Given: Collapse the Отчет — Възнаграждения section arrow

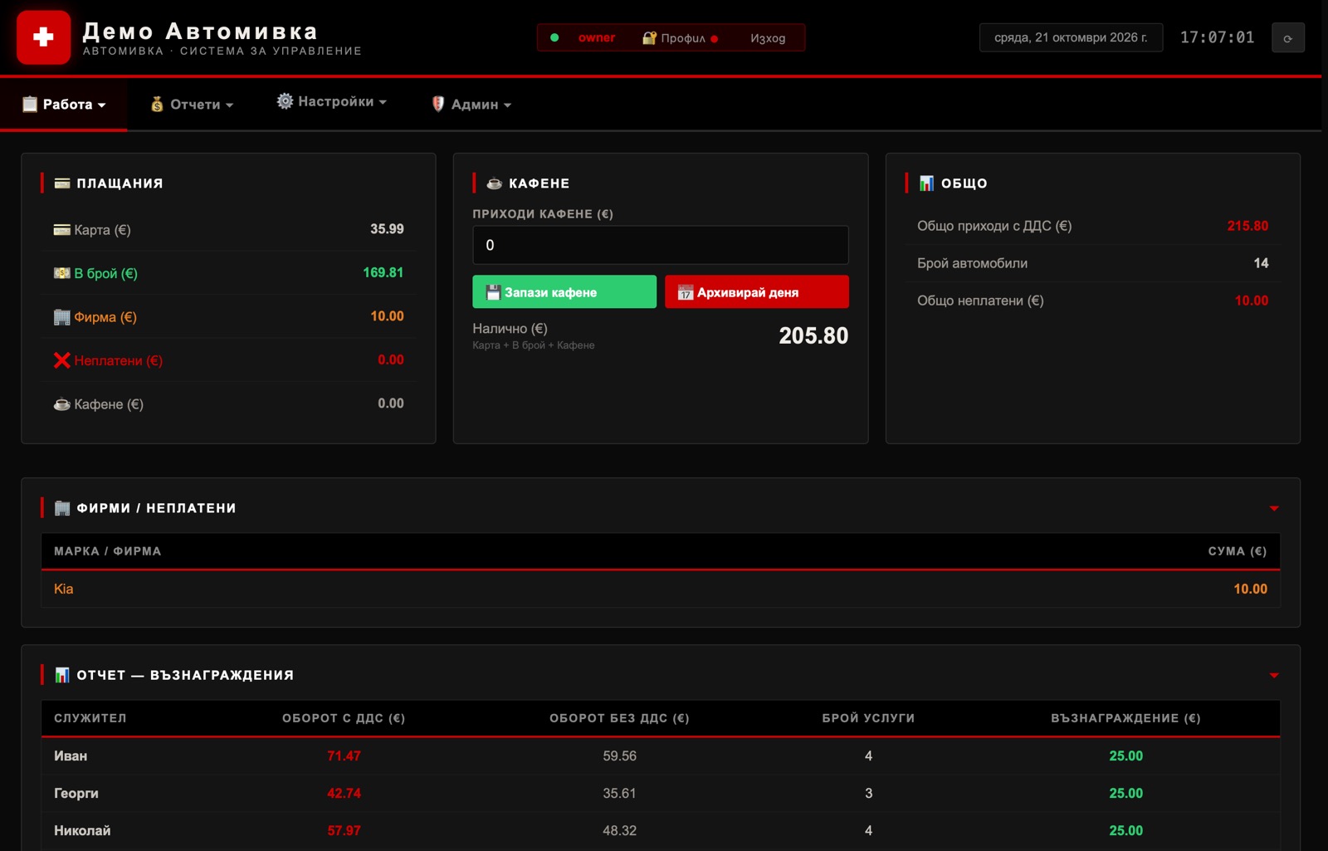Looking at the screenshot, I should click(1274, 676).
